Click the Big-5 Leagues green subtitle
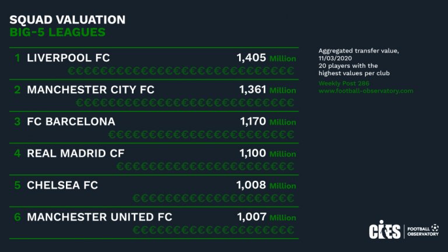Image resolution: width=448 pixels, height=252 pixels. click(x=57, y=33)
